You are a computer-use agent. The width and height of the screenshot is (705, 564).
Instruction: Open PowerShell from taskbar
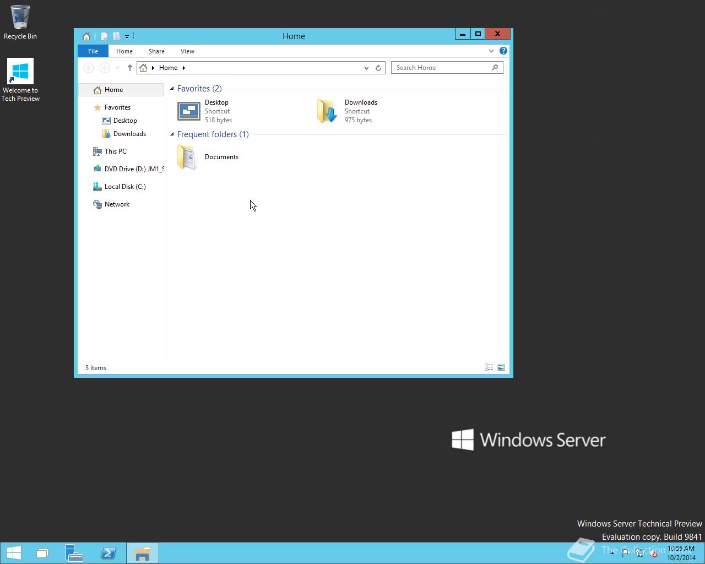[x=109, y=553]
